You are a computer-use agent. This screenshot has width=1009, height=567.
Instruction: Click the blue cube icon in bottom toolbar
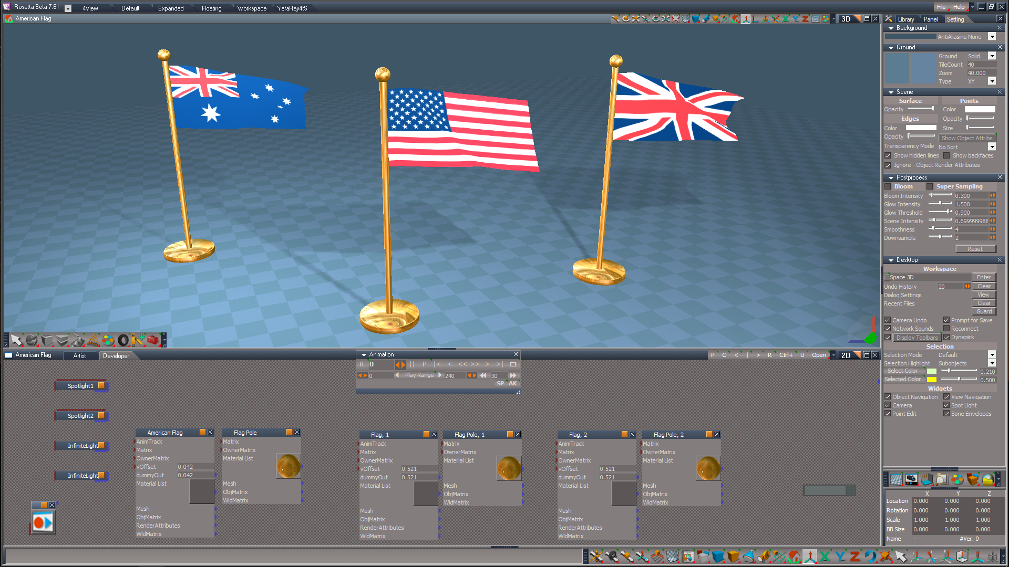pos(718,556)
